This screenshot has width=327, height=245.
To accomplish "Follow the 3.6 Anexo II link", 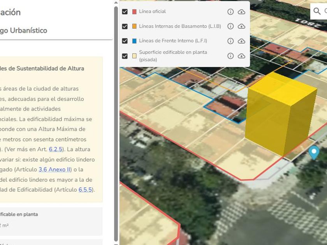I will (x=54, y=170).
